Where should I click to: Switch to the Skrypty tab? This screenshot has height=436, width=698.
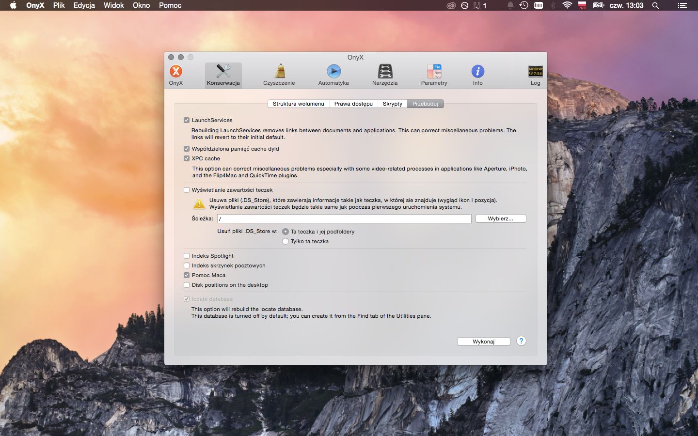393,104
